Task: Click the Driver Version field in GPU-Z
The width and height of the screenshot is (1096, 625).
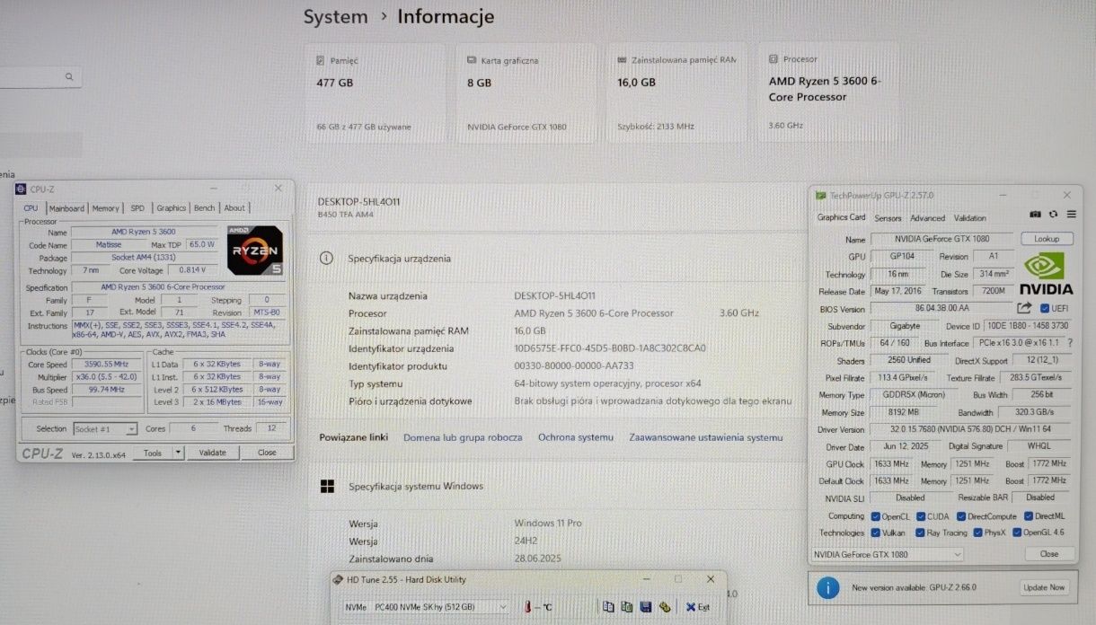Action: click(970, 429)
